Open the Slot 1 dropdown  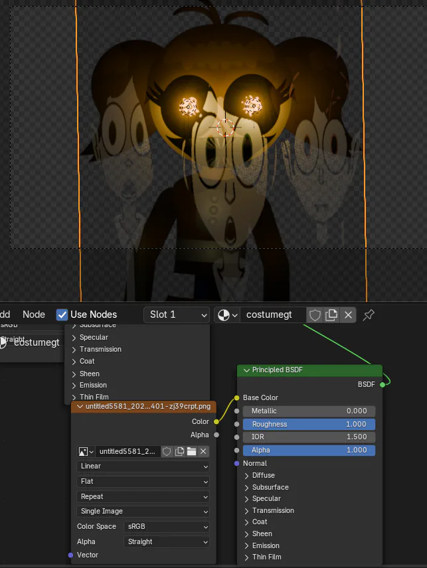point(177,315)
